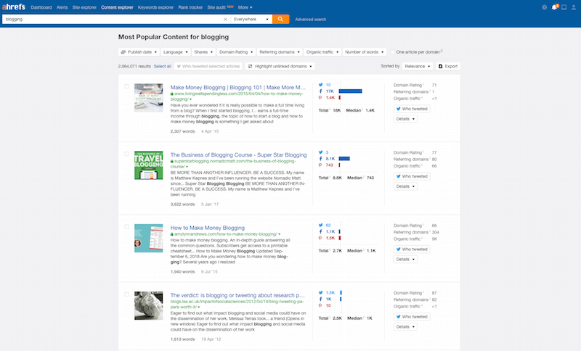Click Facebook icon showing 1.1K shares

click(x=320, y=231)
